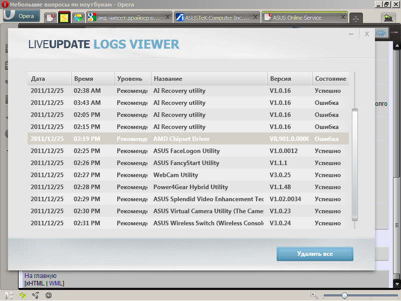Select the ASUS FancyStart Utility row
Image resolution: width=401 pixels, height=301 pixels.
point(188,163)
